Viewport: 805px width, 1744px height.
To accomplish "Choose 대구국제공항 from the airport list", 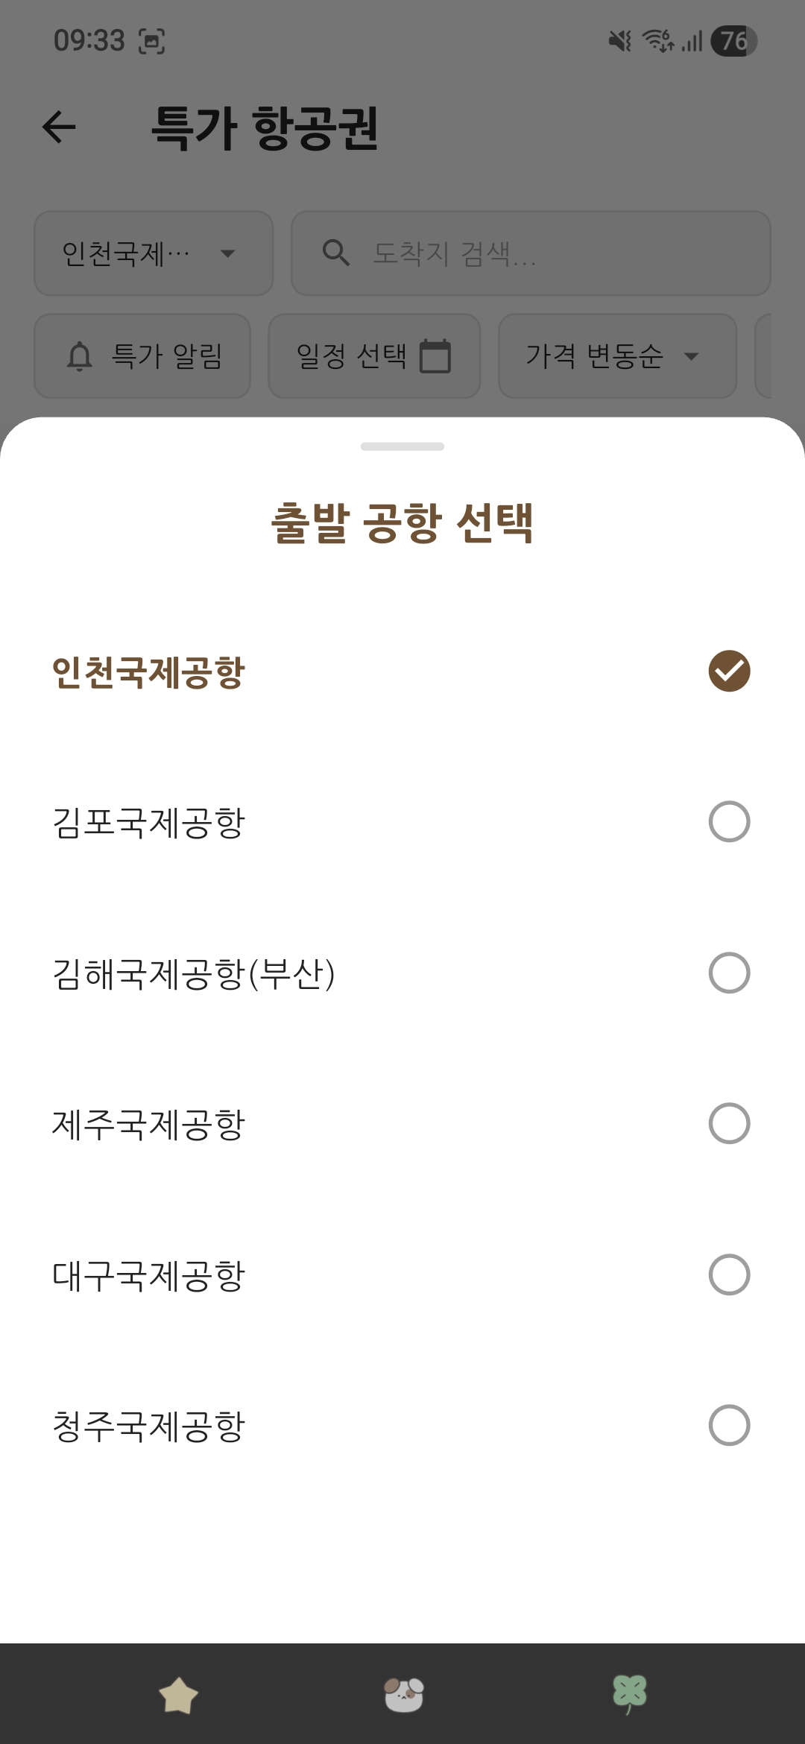I will click(x=149, y=1274).
